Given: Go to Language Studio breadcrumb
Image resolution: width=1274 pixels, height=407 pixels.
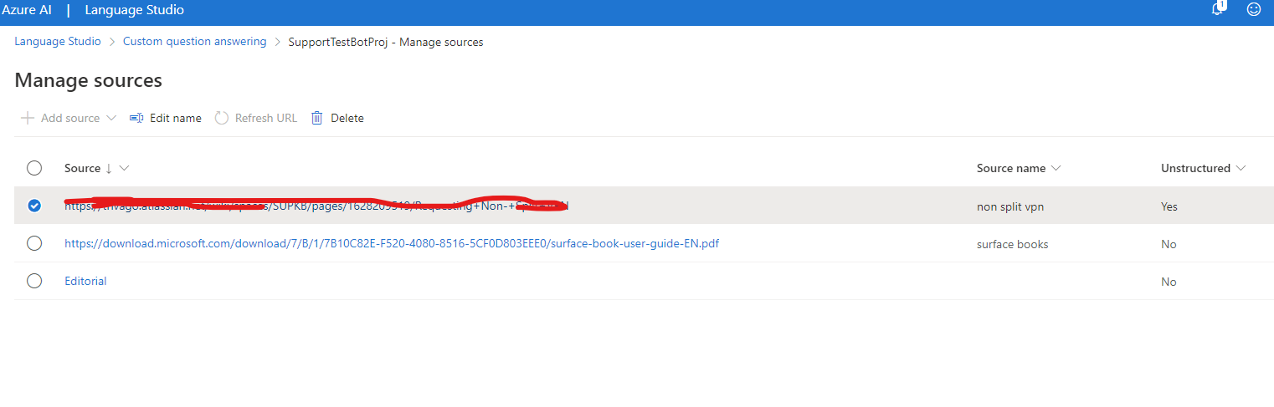Looking at the screenshot, I should click(58, 41).
